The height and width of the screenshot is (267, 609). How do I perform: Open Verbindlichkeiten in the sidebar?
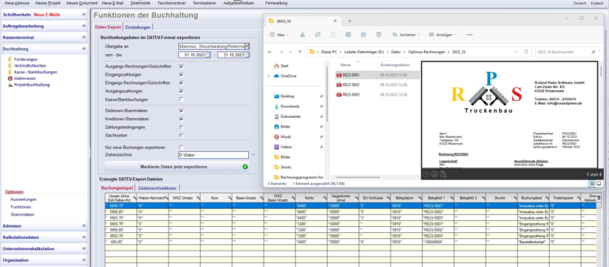(x=30, y=65)
